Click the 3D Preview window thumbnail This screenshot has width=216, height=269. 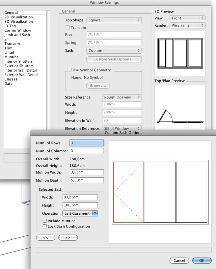pos(180,53)
